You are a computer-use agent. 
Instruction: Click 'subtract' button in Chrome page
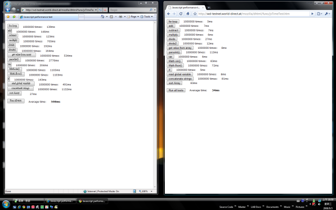(173, 30)
